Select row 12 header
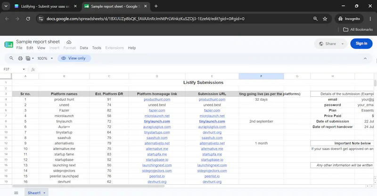 (x=6, y=143)
